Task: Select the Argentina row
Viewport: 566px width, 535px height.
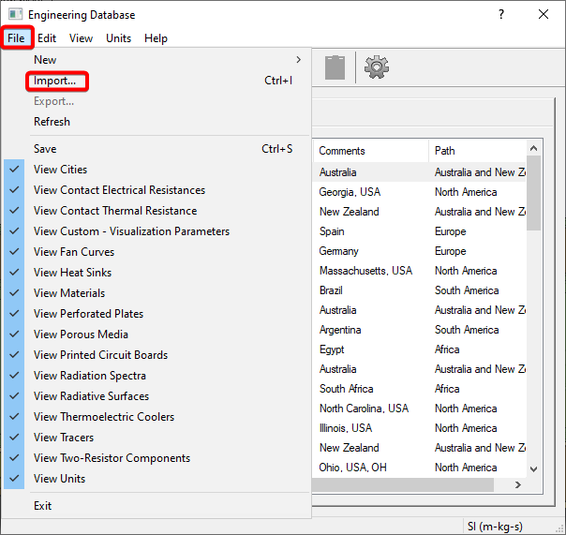Action: (420, 330)
